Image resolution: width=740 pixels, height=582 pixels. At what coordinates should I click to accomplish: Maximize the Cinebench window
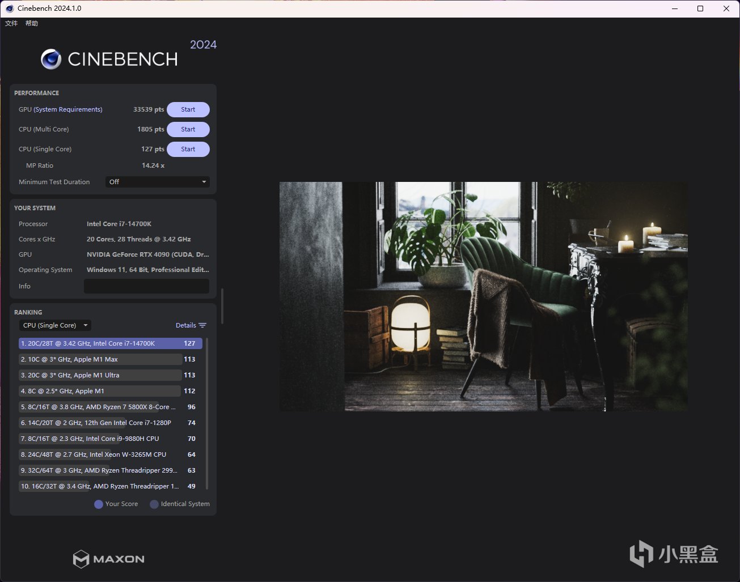coord(700,9)
